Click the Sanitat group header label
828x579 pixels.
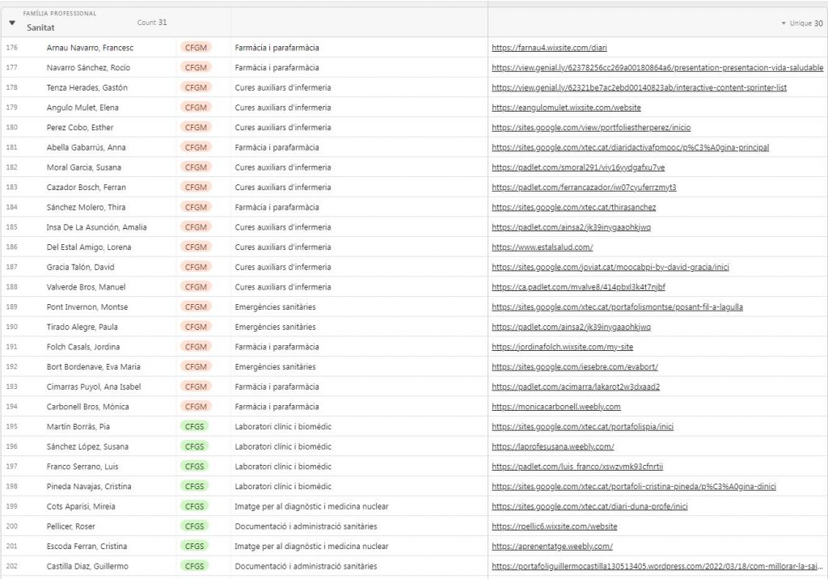pos(40,27)
